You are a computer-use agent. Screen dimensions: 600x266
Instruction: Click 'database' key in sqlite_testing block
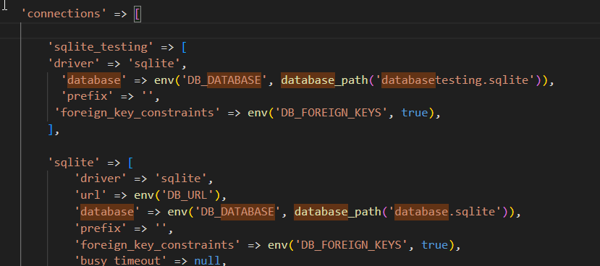(94, 80)
